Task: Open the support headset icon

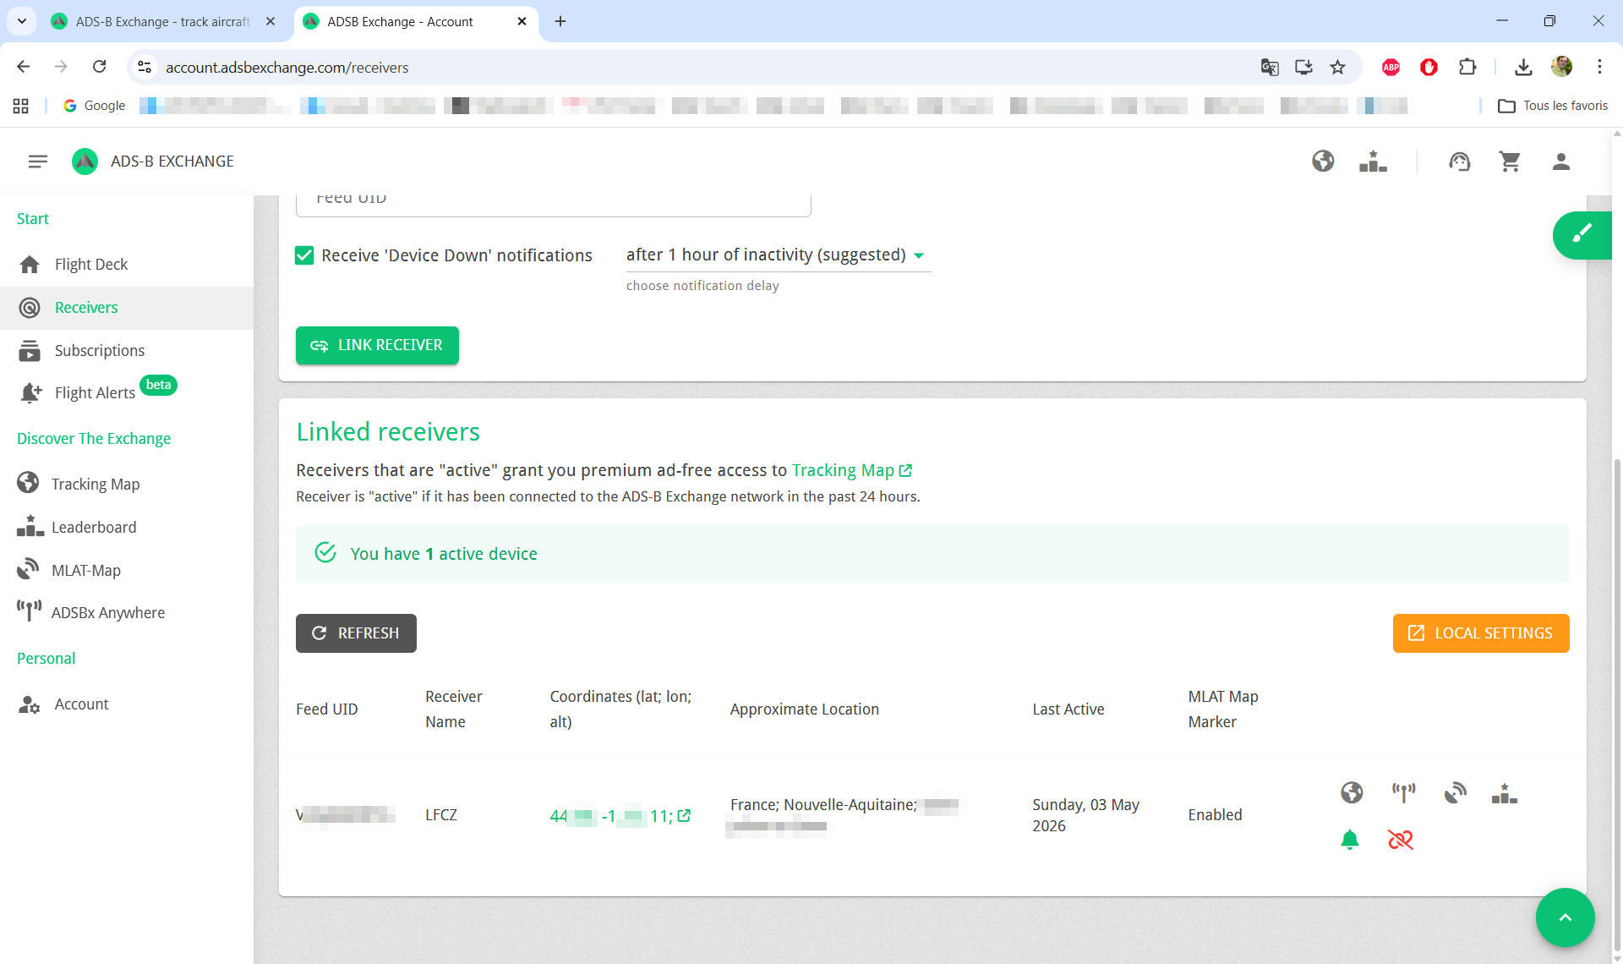Action: click(1460, 161)
